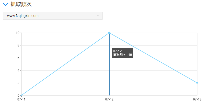224x107 pixels.
Task: Click the dark tooltip showing 抓取频次 : 10
Action: coord(122,53)
